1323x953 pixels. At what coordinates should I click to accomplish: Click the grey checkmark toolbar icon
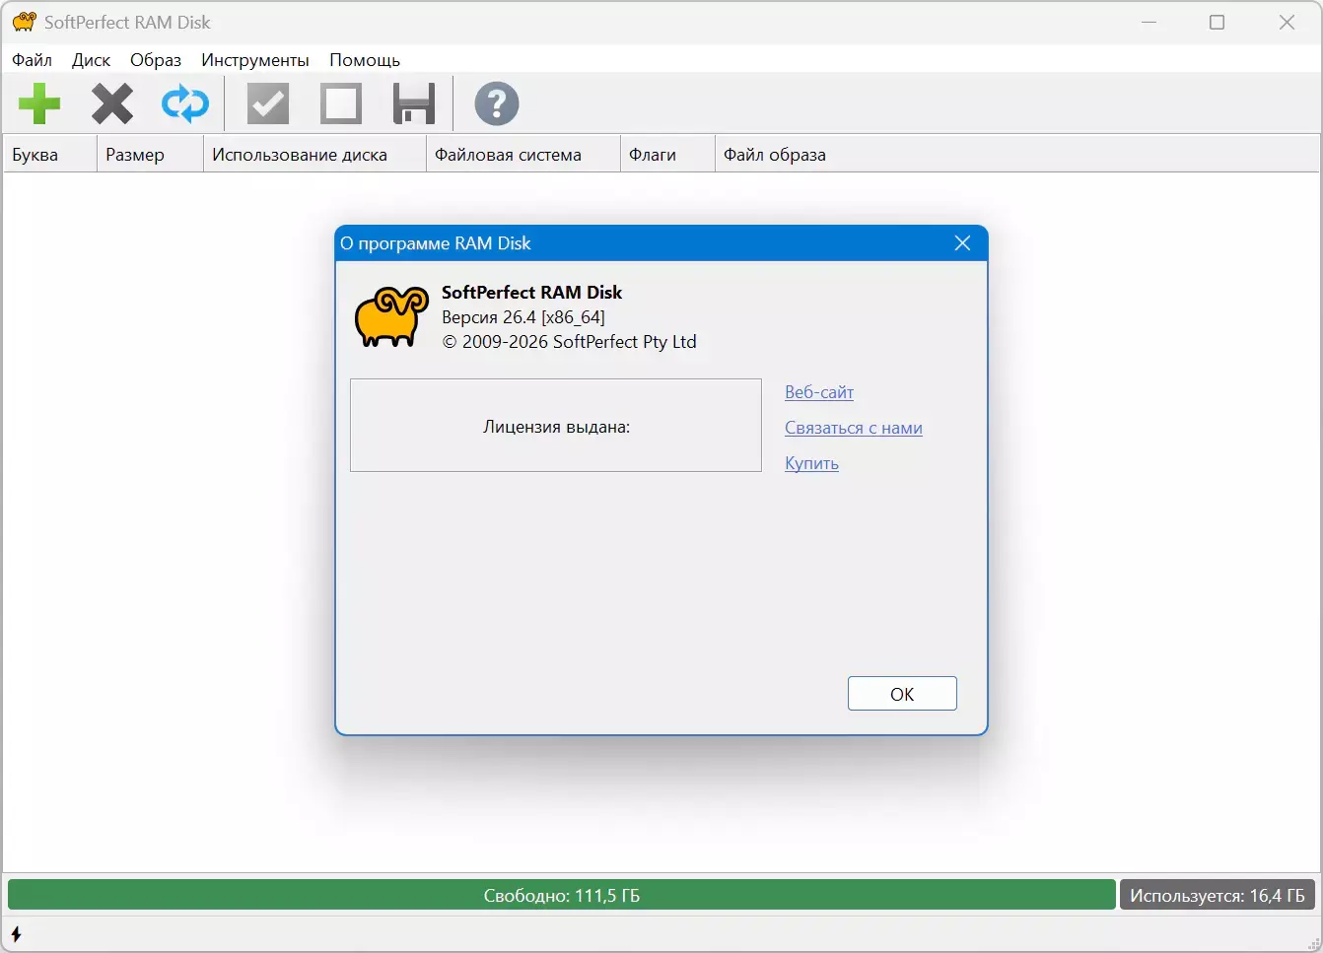point(267,103)
